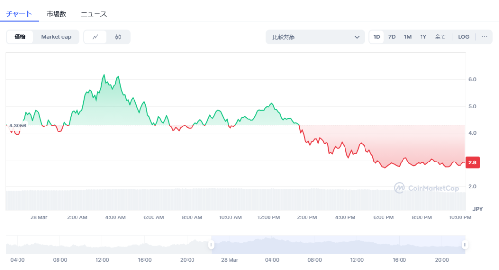Open the チャート tab
This screenshot has width=499, height=270.
click(19, 14)
